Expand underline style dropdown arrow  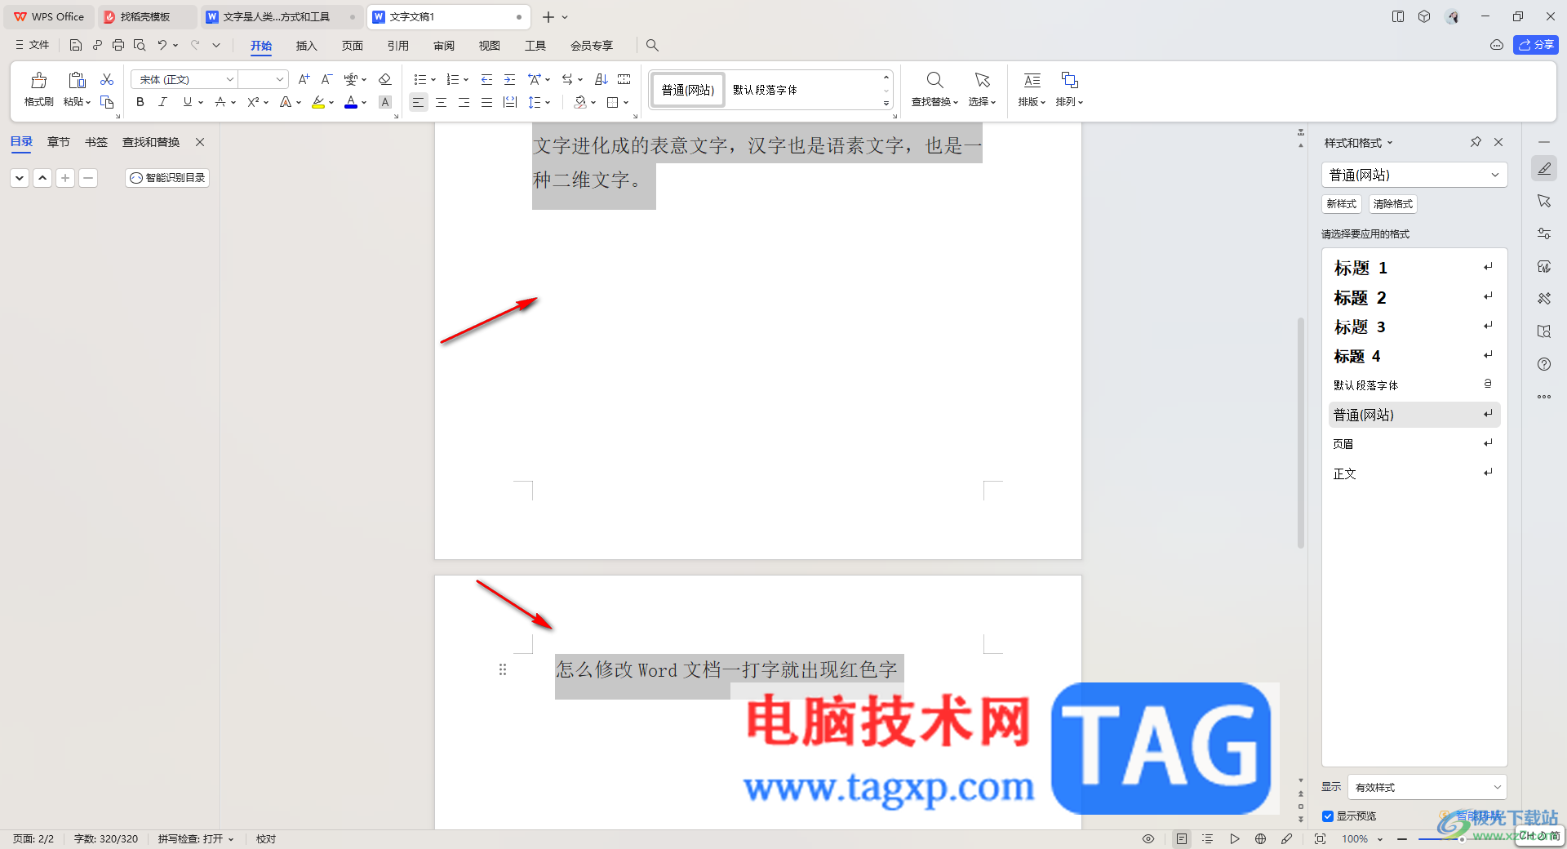click(201, 102)
